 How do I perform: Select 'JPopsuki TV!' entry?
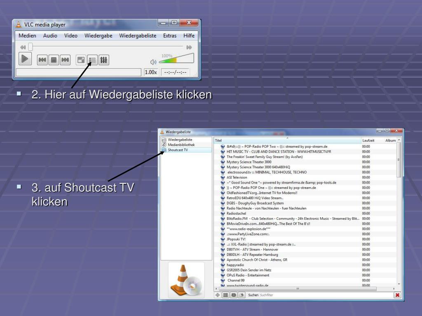pos(236,239)
